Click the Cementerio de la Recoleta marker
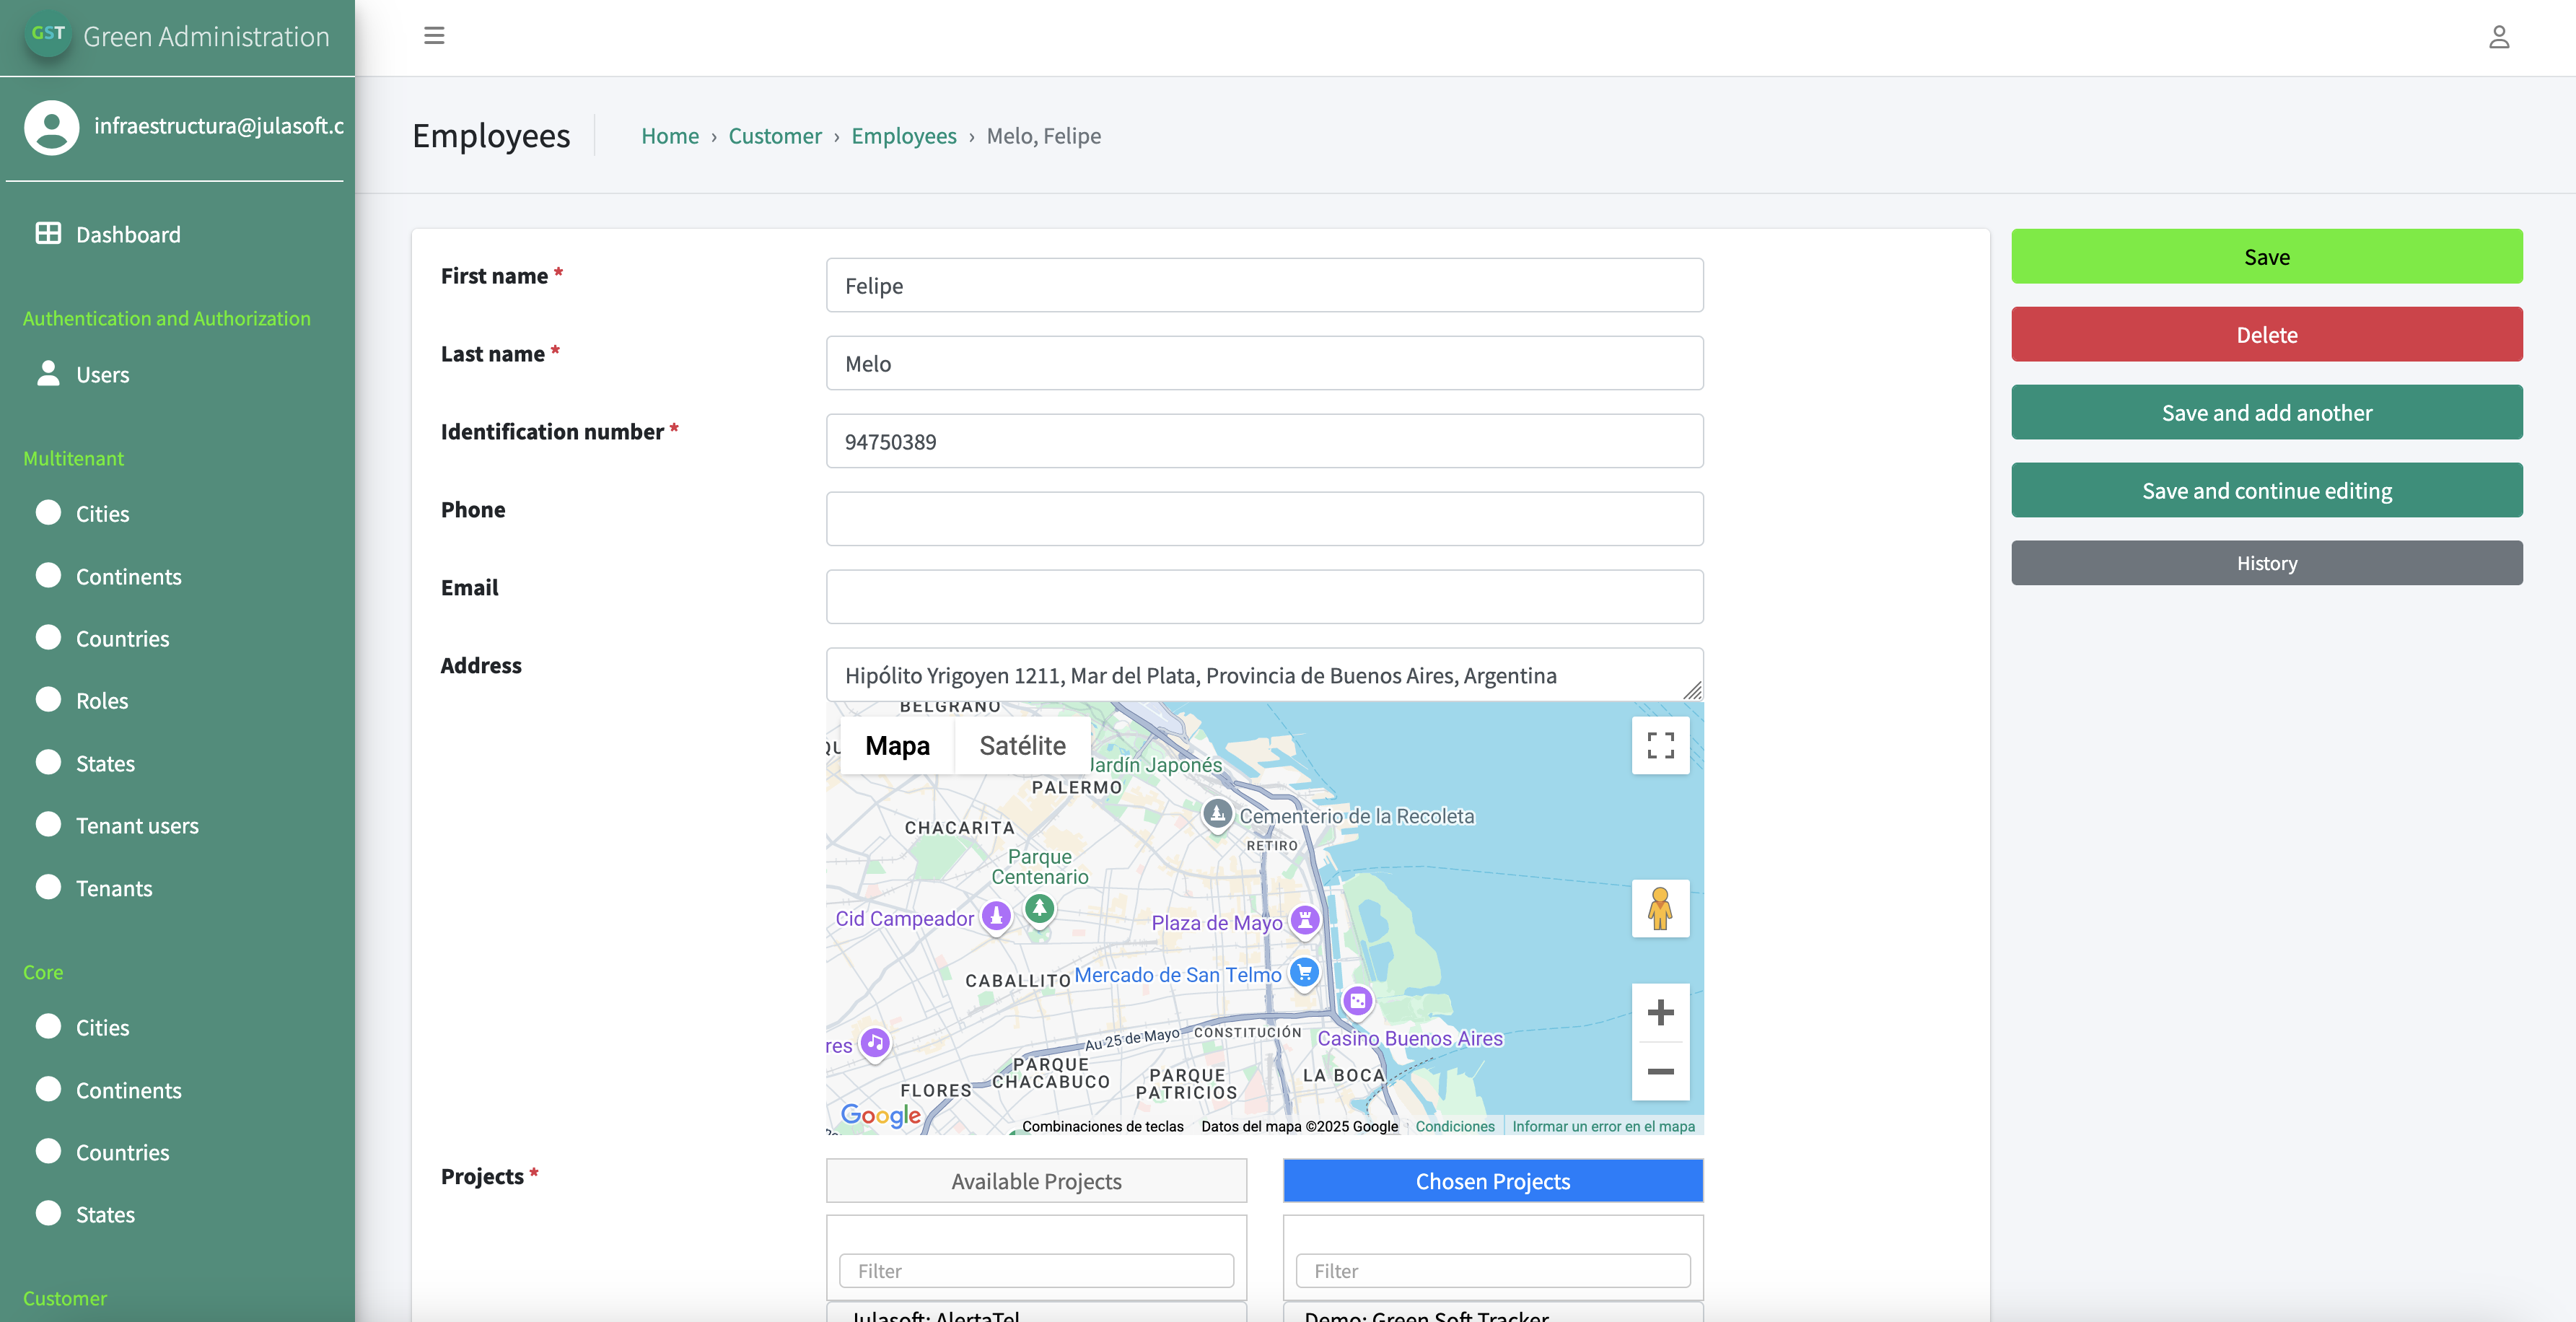The width and height of the screenshot is (2576, 1322). click(1217, 814)
